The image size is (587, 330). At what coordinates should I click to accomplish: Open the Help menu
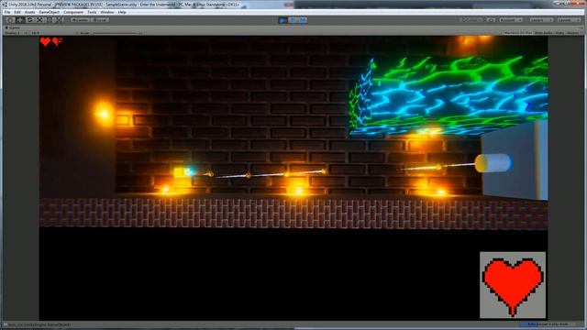click(122, 12)
